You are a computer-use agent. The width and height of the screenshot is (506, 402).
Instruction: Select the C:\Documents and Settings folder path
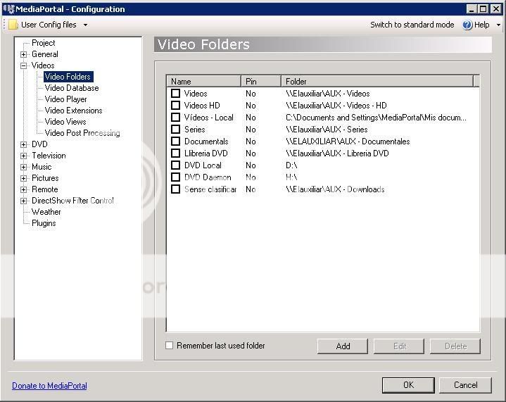[x=376, y=118]
